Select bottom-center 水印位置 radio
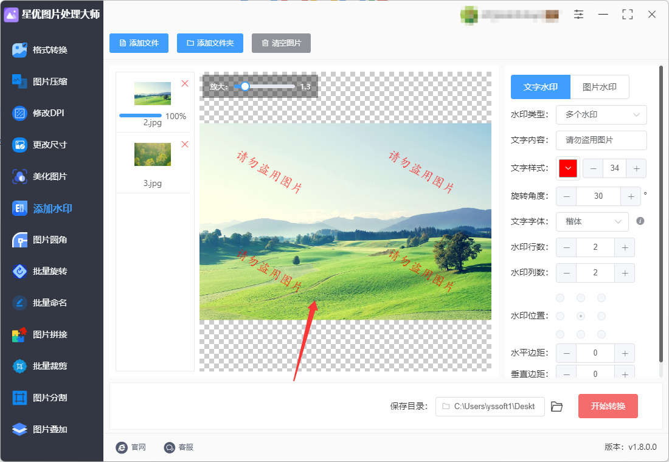Viewport: 669px width, 462px height. point(581,334)
